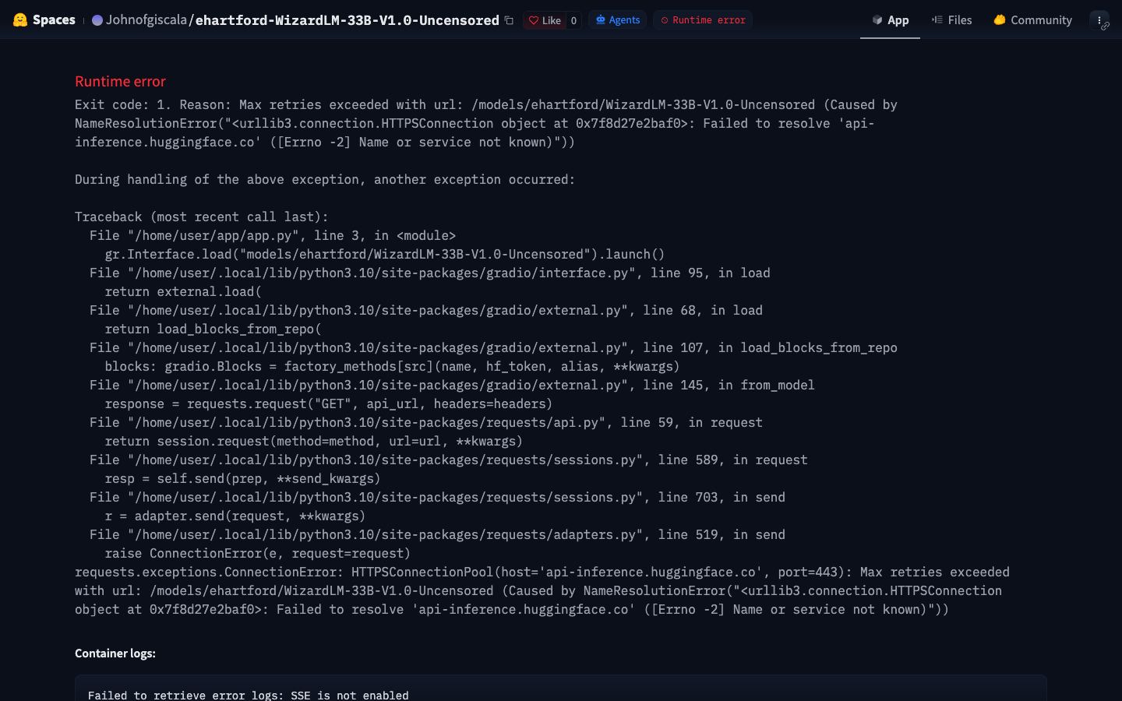Click the external.py line 68 traceback entry
The width and height of the screenshot is (1122, 701).
click(426, 310)
